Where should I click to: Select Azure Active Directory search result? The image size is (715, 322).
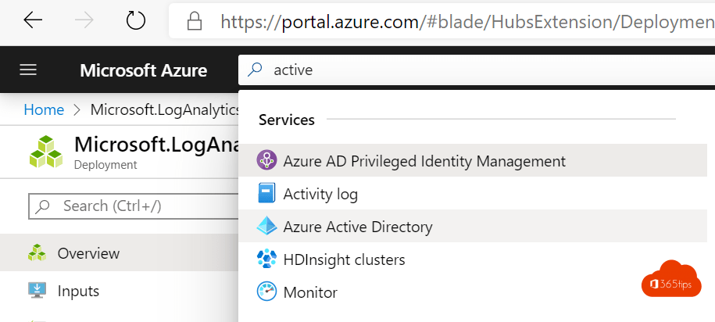(x=358, y=227)
